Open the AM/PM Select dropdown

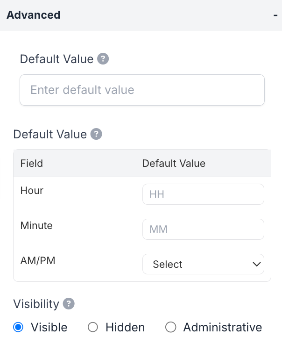coord(203,264)
